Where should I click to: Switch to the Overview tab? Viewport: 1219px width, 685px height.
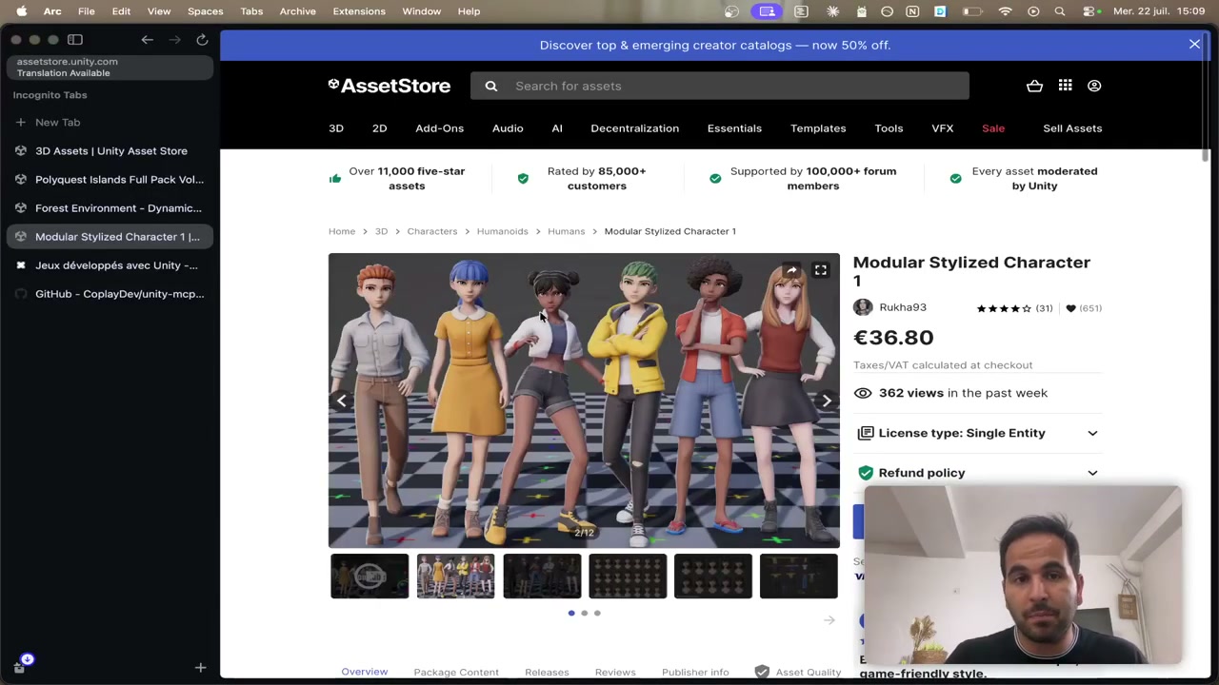[x=365, y=672]
